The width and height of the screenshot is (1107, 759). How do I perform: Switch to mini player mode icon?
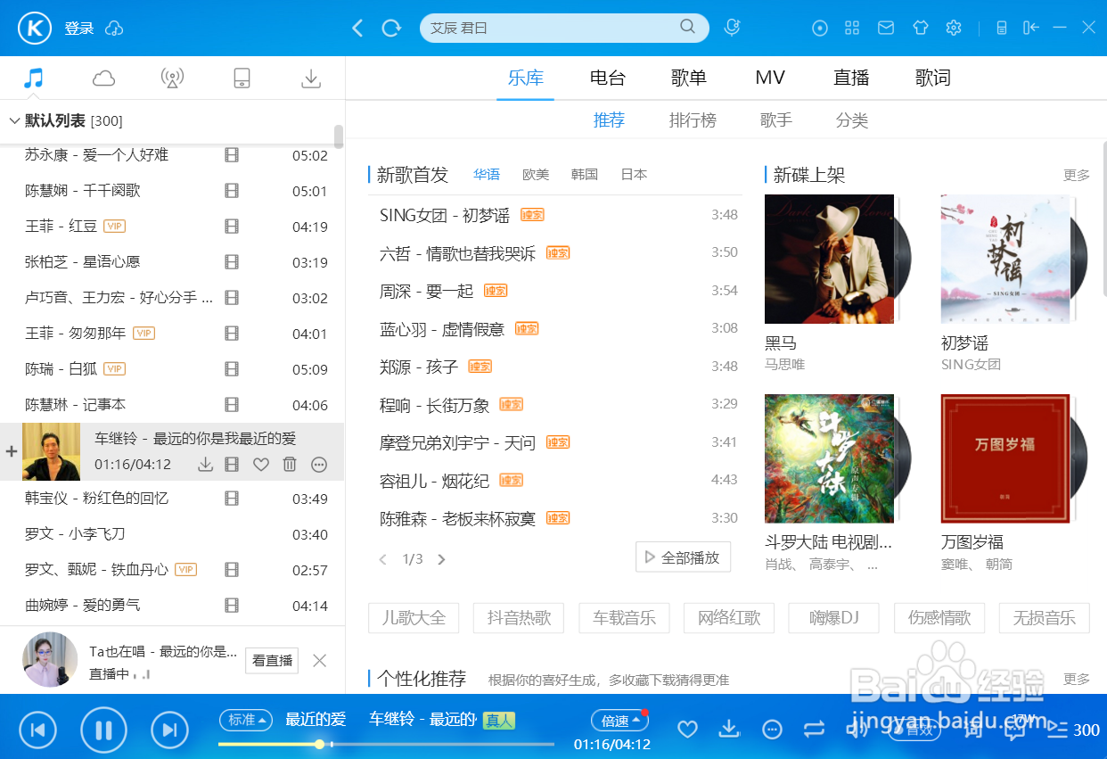[1002, 28]
